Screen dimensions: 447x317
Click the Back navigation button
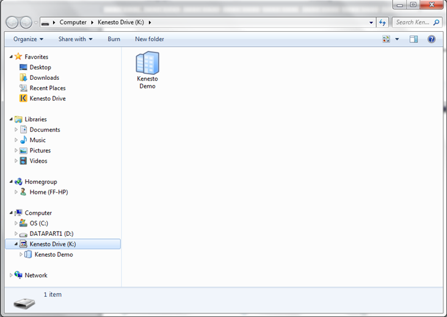pos(12,22)
